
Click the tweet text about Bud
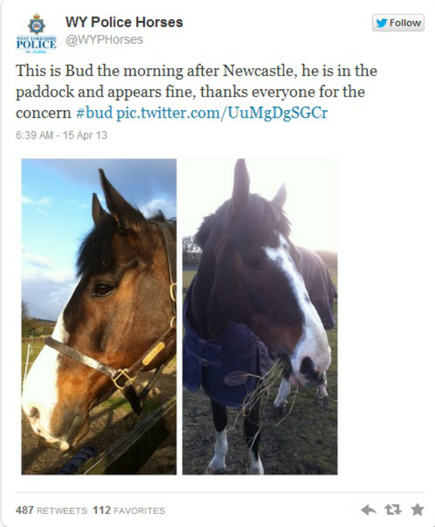pos(196,91)
